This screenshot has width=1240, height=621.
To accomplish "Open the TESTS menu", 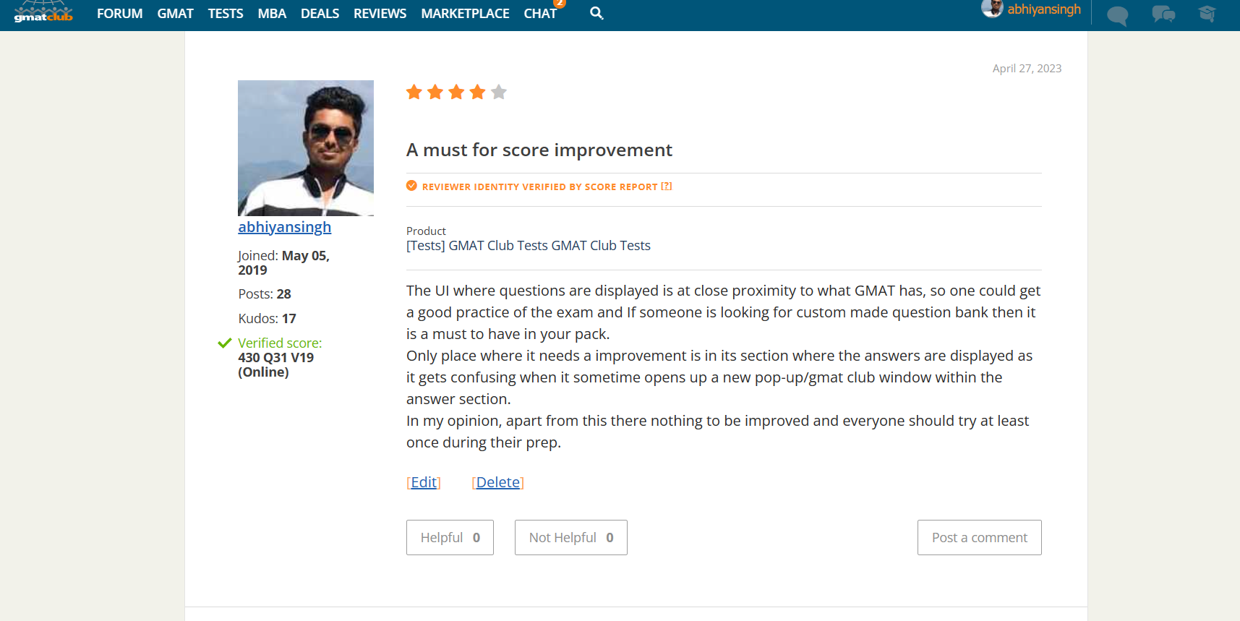I will pos(226,14).
